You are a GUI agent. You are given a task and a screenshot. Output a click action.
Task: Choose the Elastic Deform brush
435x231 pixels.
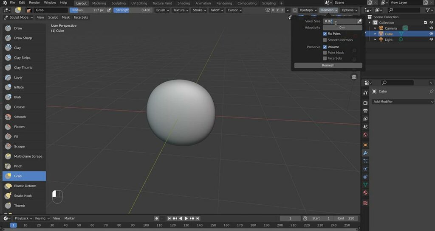click(x=24, y=186)
